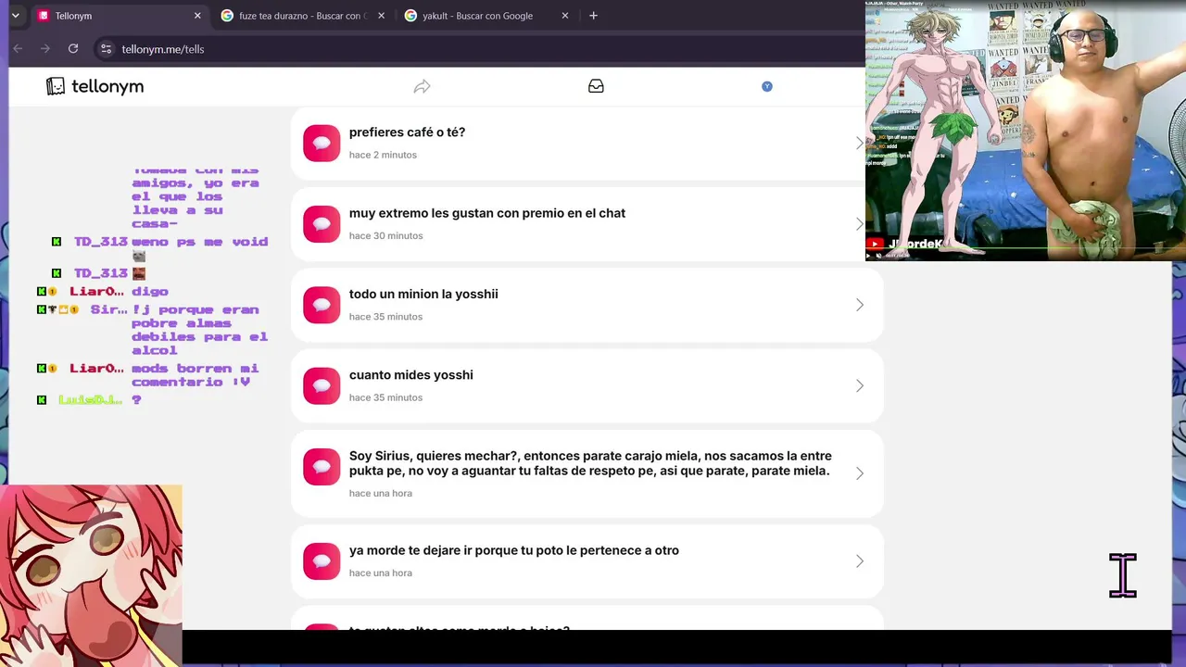Switch to 'fuze tea durazno' Google tab
The width and height of the screenshot is (1186, 667).
[304, 16]
